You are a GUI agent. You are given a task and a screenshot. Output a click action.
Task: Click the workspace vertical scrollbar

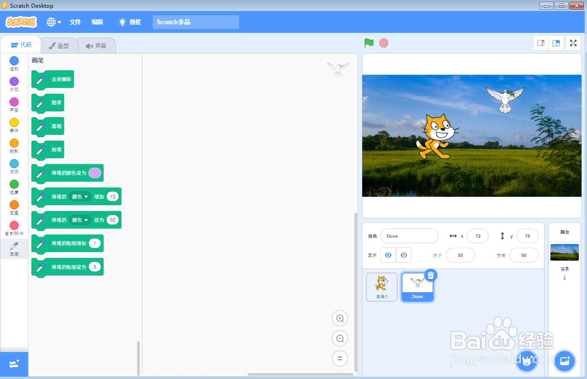point(356,292)
